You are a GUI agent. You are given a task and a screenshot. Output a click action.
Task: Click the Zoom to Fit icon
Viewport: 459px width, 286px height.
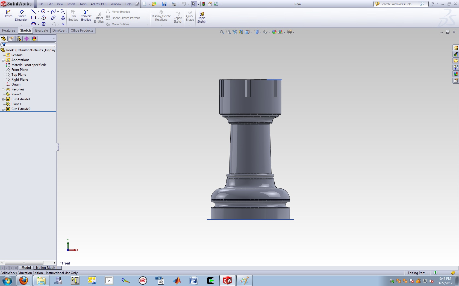click(222, 32)
